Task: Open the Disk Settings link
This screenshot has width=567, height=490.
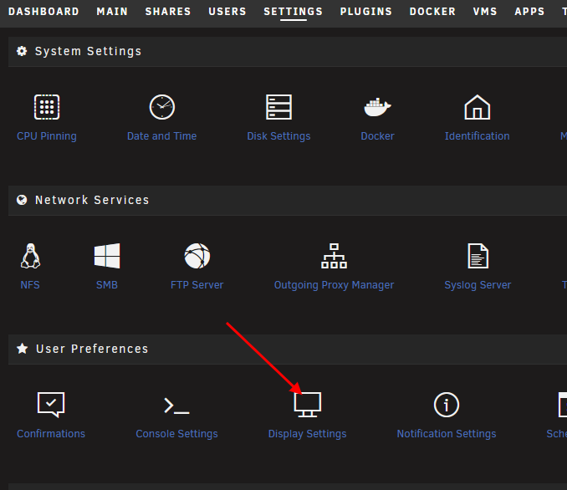Action: click(x=278, y=136)
